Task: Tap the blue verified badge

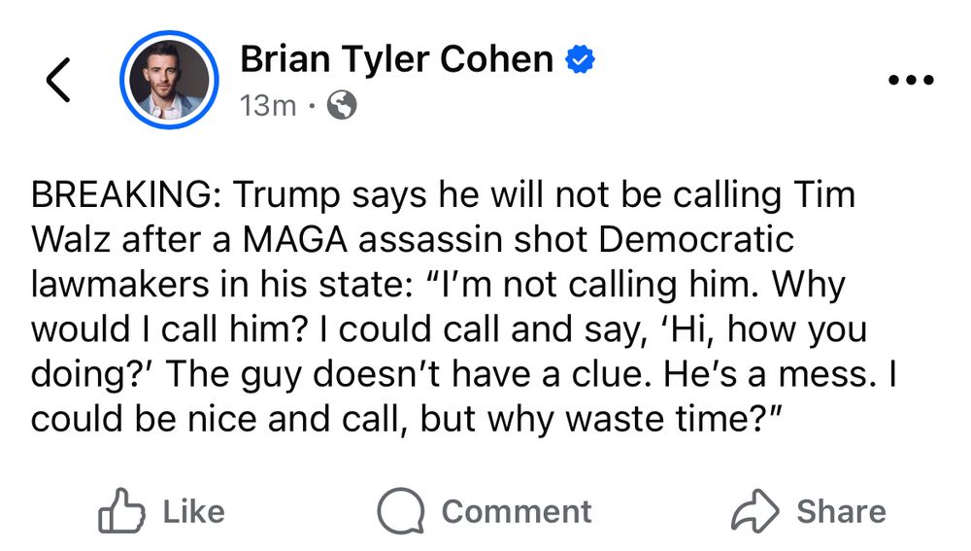Action: pos(581,59)
